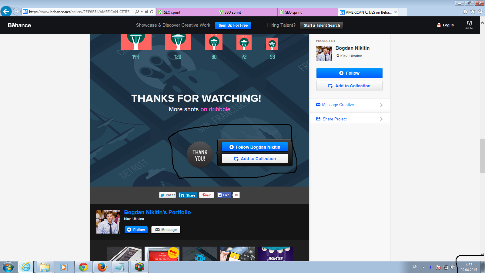Image resolution: width=485 pixels, height=273 pixels.
Task: Open the Windows Start menu
Action: coord(8,267)
